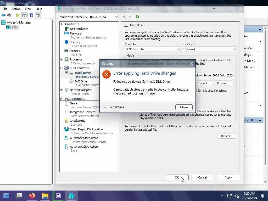Open the virtual machine selector dropdown

click(89, 17)
